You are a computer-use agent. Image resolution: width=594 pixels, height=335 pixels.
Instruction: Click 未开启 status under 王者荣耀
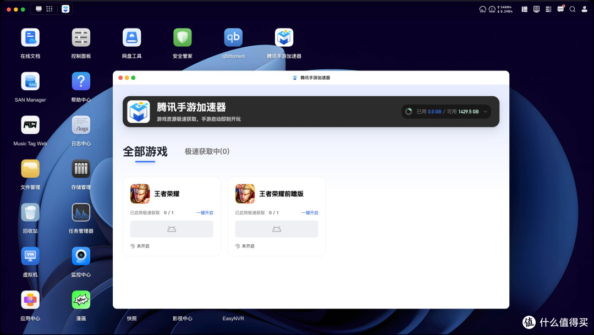click(140, 246)
